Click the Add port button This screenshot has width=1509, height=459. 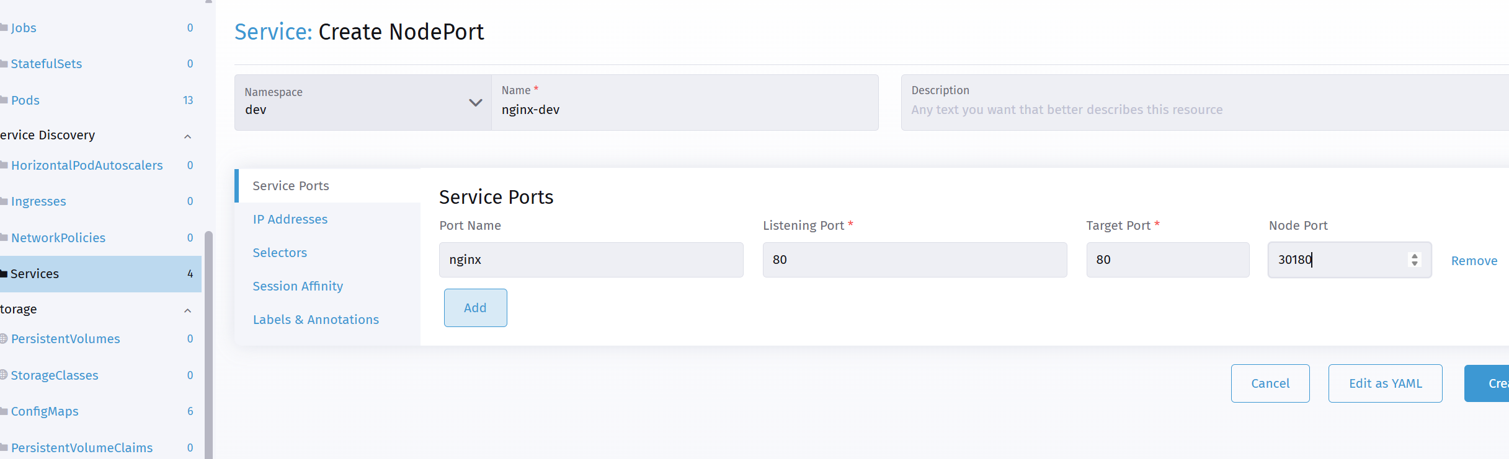[475, 308]
